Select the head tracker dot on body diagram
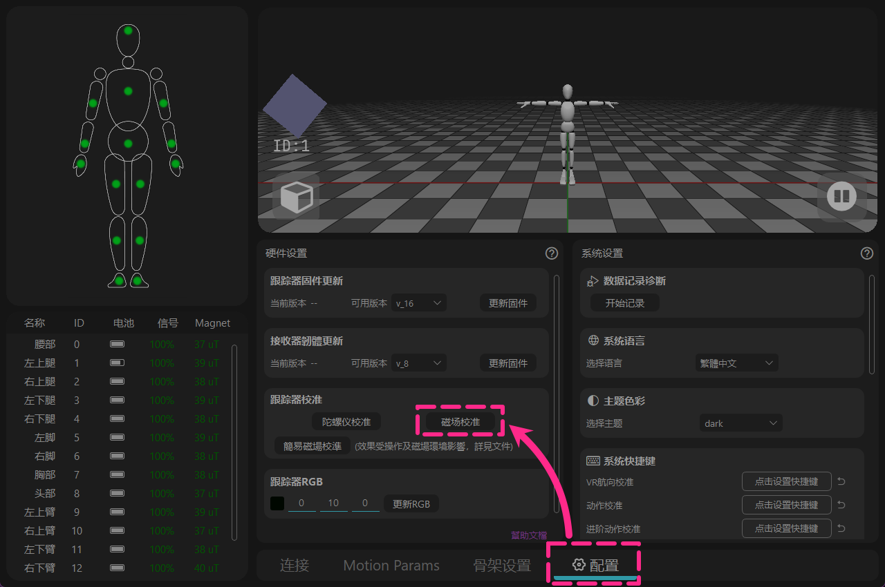 click(128, 31)
